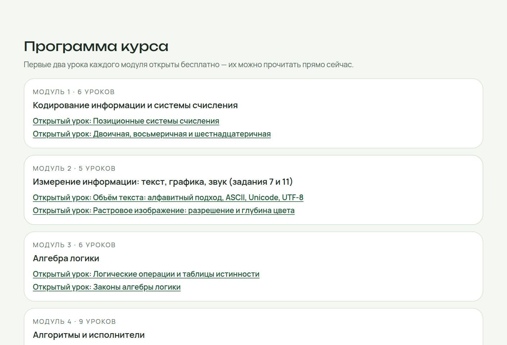Image resolution: width=507 pixels, height=345 pixels.
Task: Click the "МОДУЛЬ 1 · 6 УРОКОВ" label
Action: pos(73,92)
